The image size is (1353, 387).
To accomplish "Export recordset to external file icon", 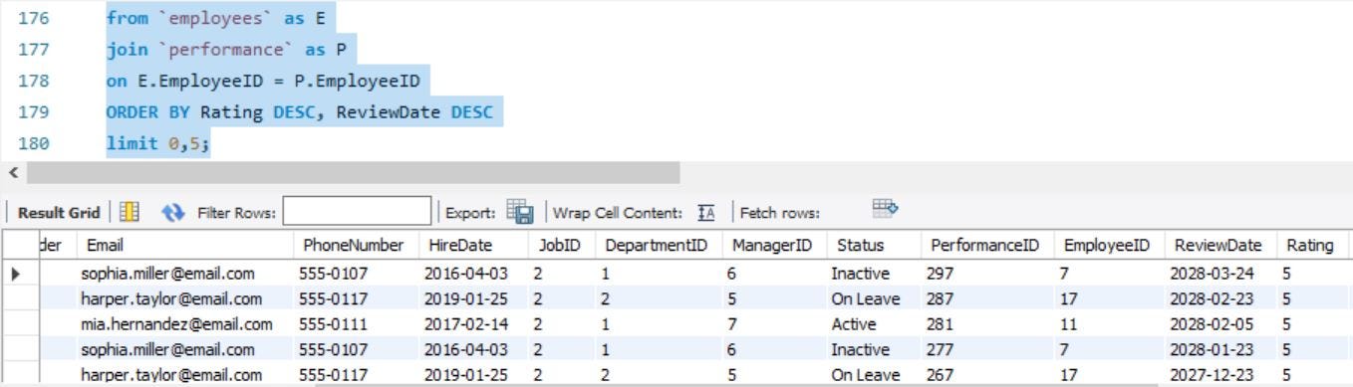I will [519, 212].
